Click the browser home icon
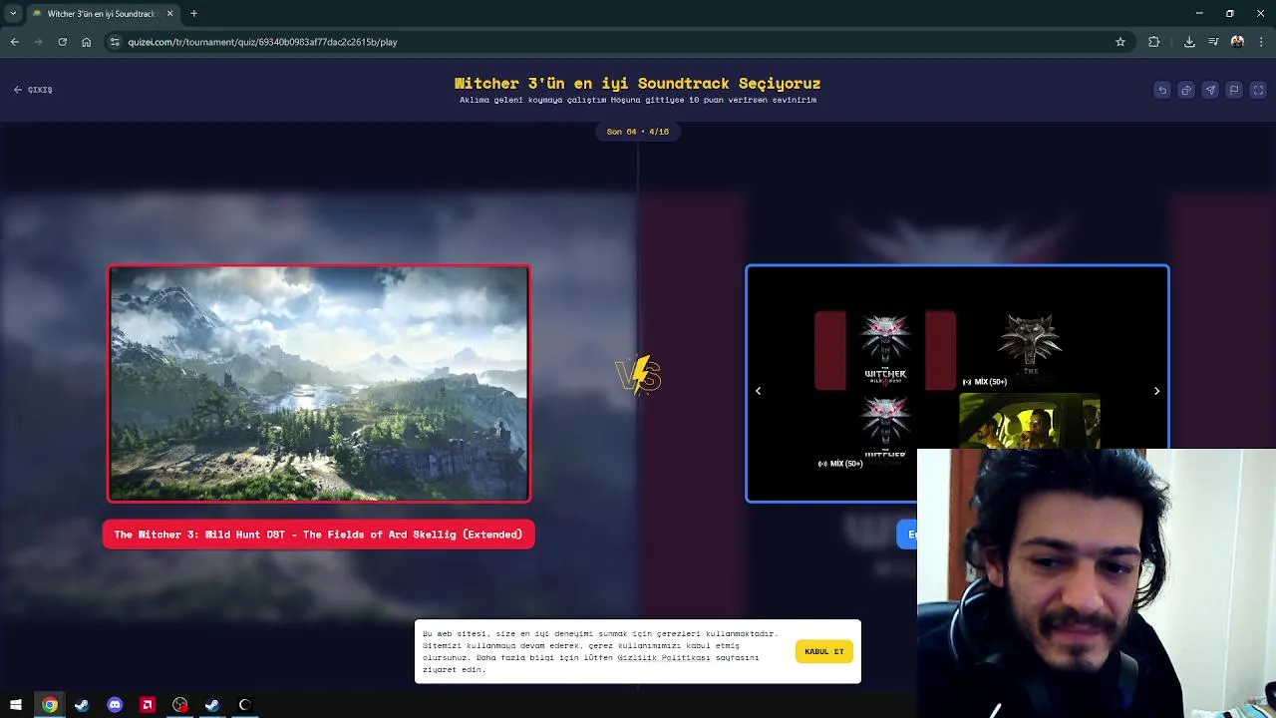The width and height of the screenshot is (1276, 718). pyautogui.click(x=87, y=42)
